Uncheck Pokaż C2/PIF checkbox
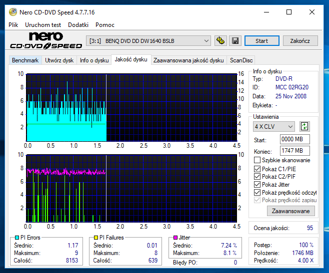The height and width of the screenshot is (273, 329). tap(257, 176)
